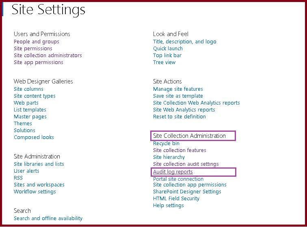Open Help settings link

pos(169,206)
